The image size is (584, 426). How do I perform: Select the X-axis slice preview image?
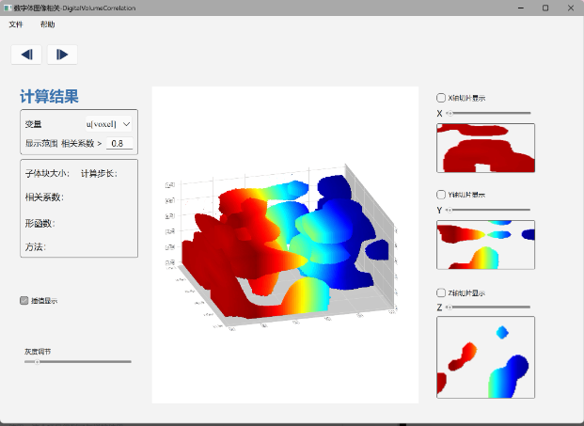[x=485, y=148]
